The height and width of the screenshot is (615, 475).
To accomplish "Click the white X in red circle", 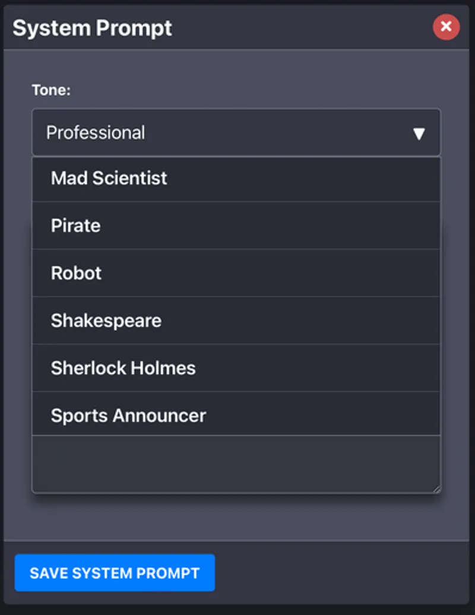I will (x=446, y=27).
